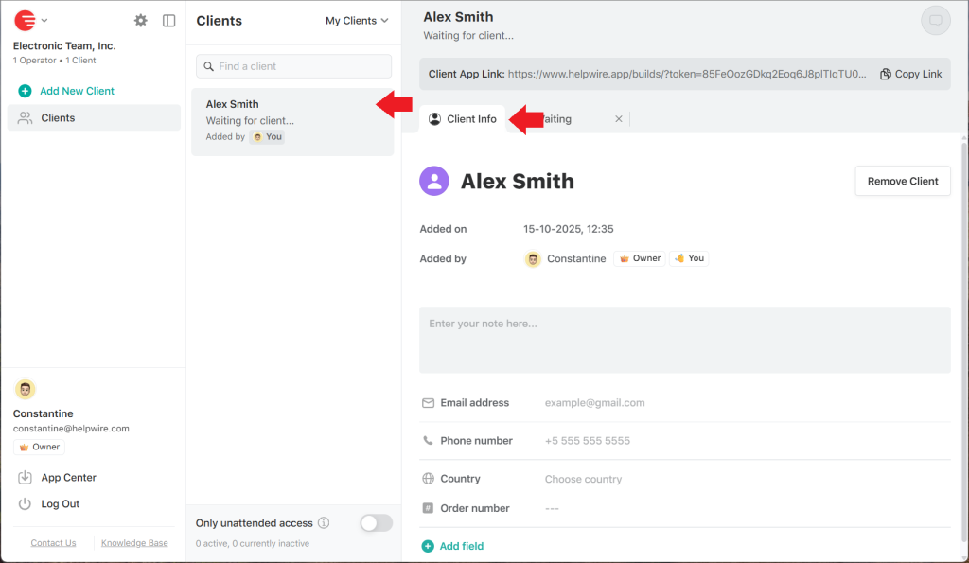Image resolution: width=969 pixels, height=563 pixels.
Task: Open the Choose country dropdown
Action: click(583, 479)
